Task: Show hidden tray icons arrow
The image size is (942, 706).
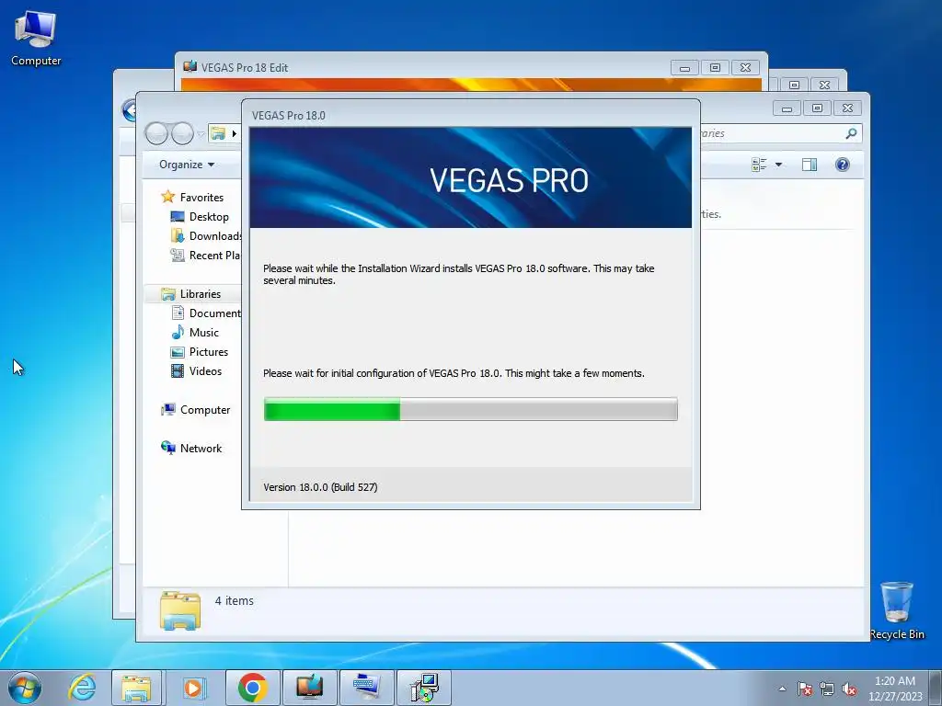Action: (782, 689)
